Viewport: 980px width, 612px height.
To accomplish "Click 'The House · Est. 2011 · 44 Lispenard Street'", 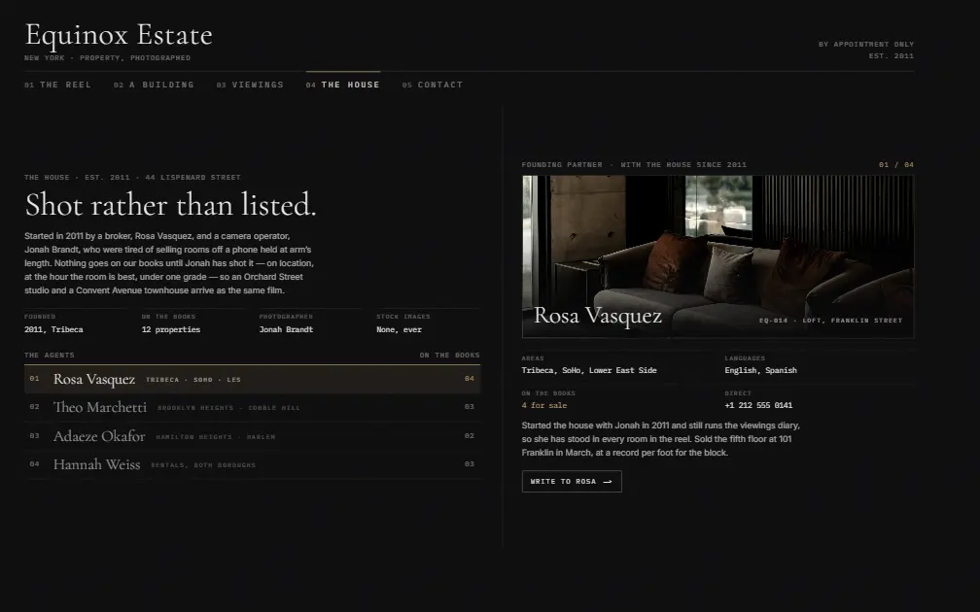I will pos(132,178).
